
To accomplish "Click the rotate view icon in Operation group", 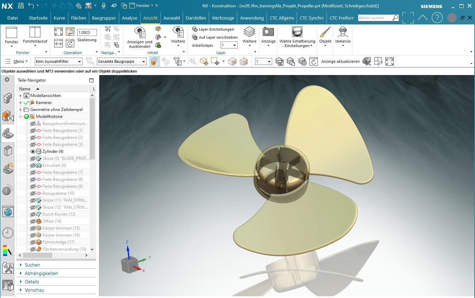I will tap(70, 43).
